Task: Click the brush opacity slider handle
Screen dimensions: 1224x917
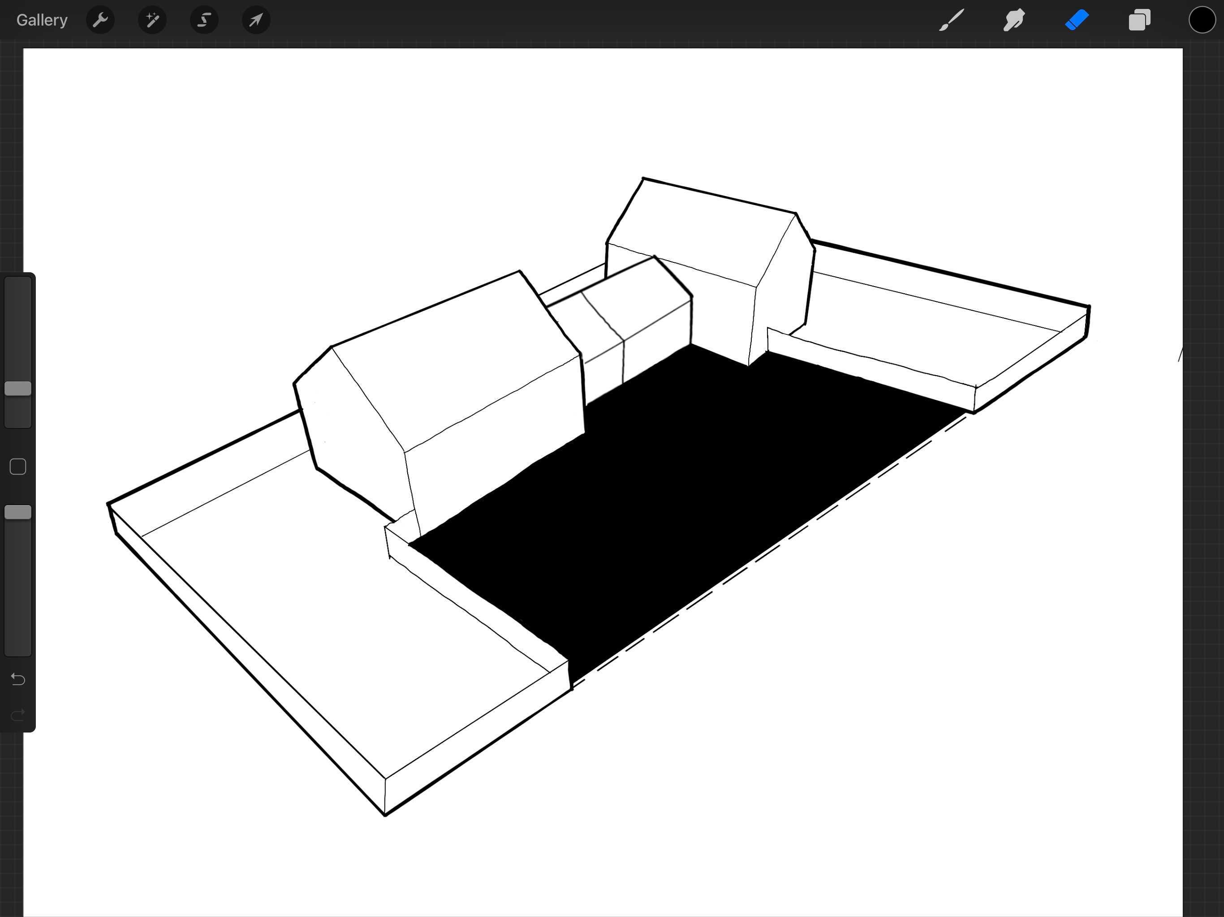Action: coord(18,512)
